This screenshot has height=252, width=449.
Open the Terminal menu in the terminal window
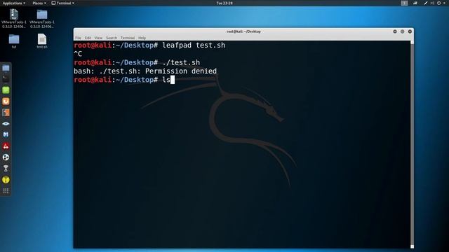pos(128,38)
